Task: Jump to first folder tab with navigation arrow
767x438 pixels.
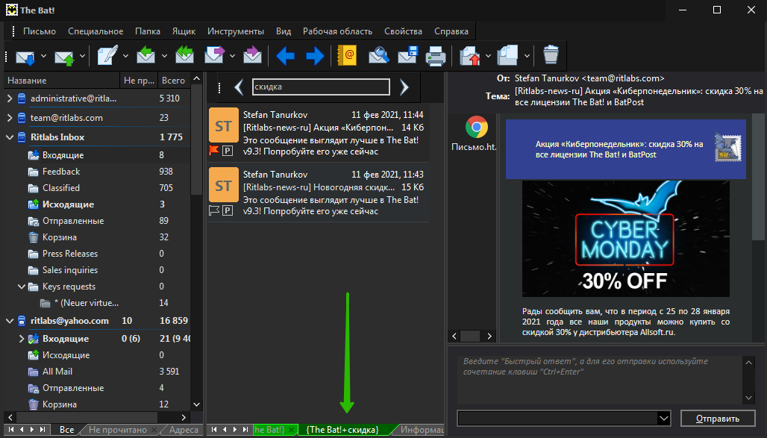Action: click(11, 430)
